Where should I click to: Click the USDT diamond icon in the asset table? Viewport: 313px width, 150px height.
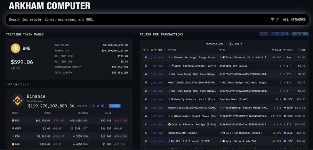[x=13, y=128]
